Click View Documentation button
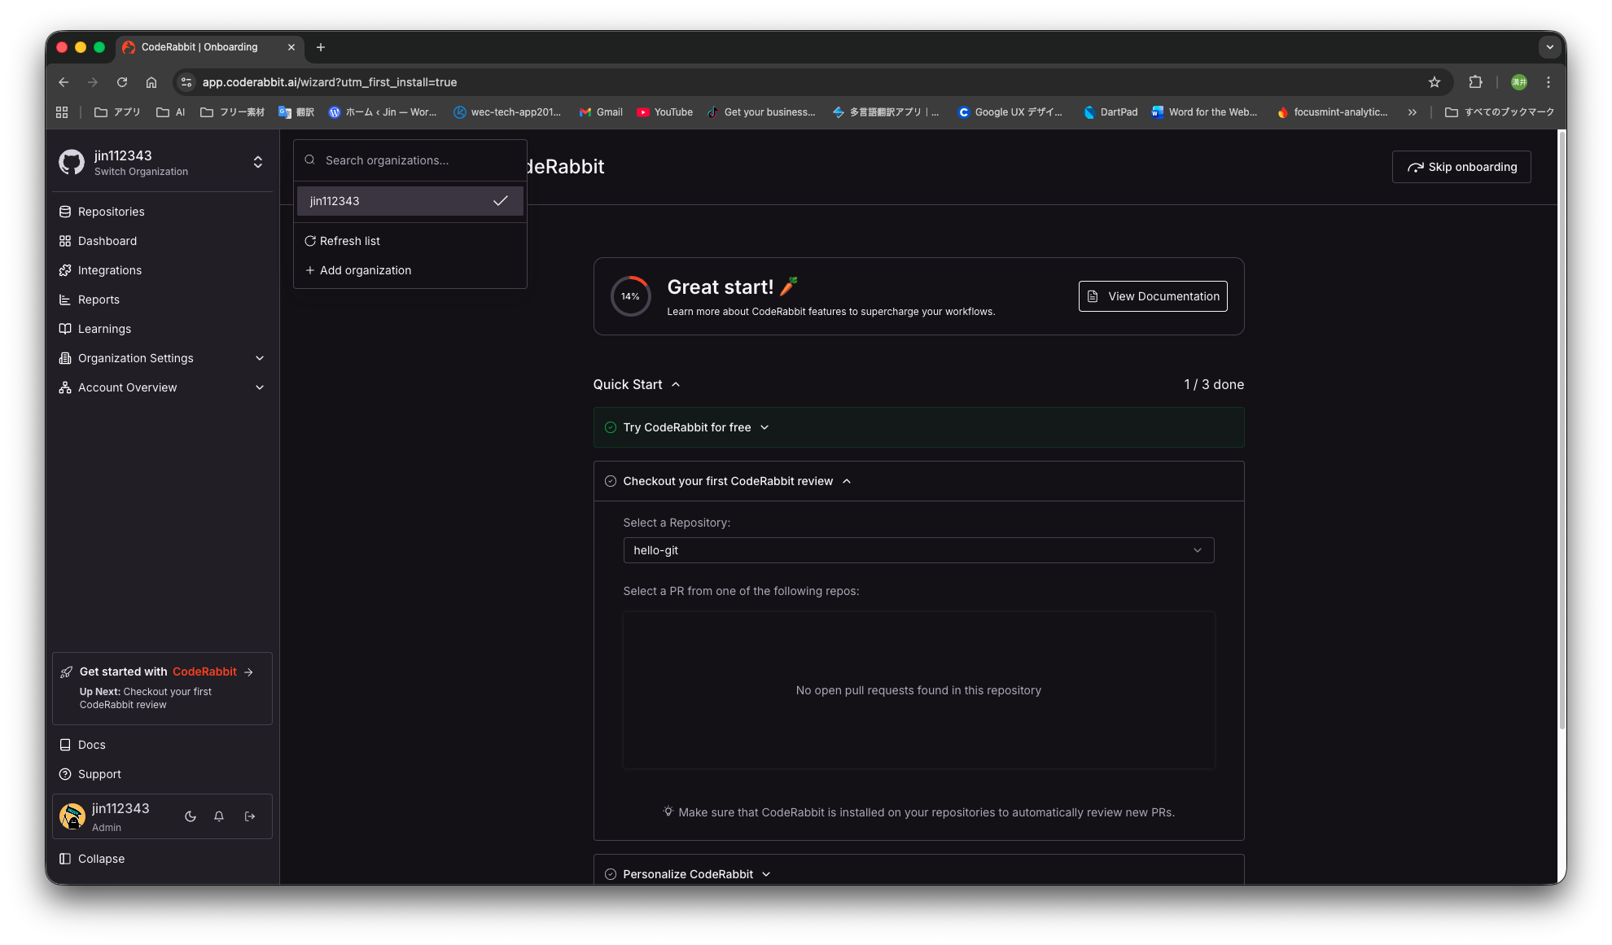 pyautogui.click(x=1153, y=296)
